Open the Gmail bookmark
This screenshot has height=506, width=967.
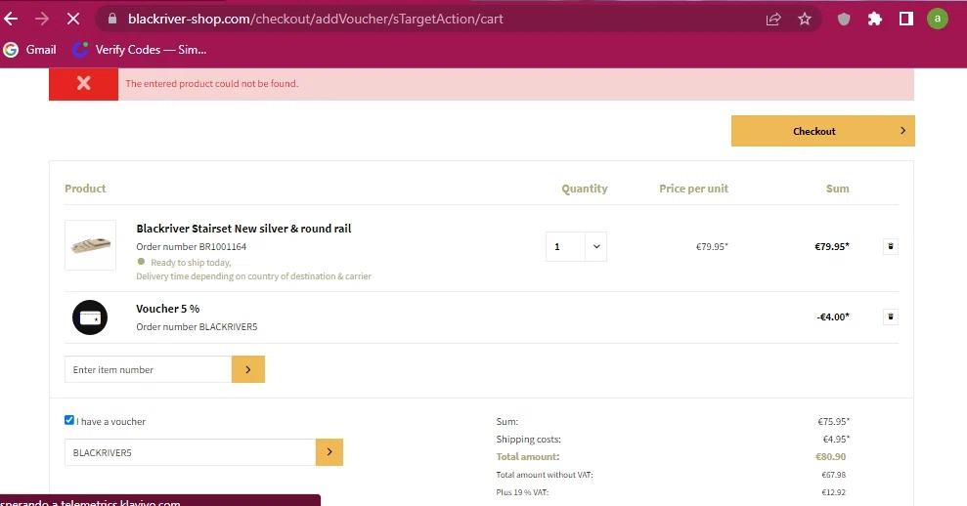pos(30,50)
